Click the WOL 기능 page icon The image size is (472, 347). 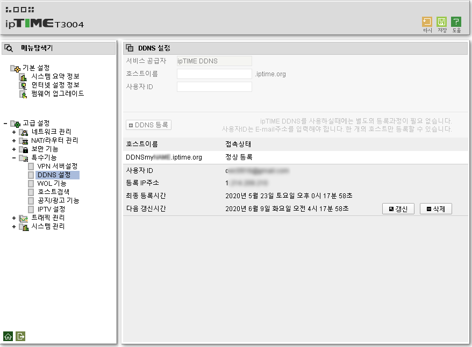(x=31, y=183)
